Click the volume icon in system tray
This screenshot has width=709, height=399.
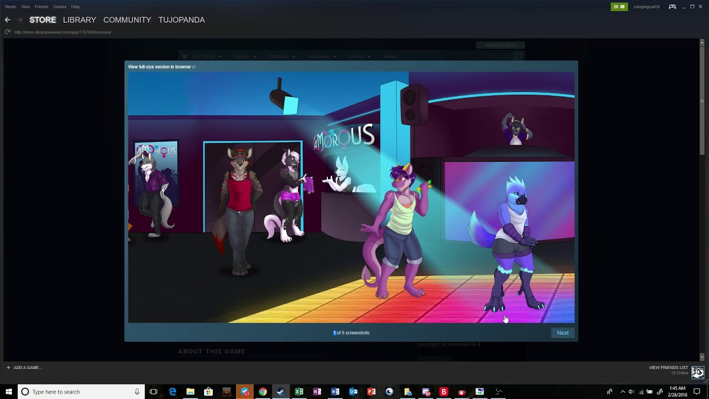(x=631, y=392)
